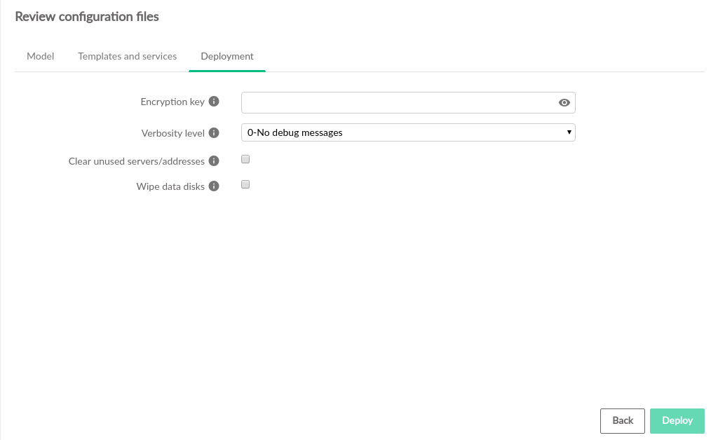Viewport: 718px width, 440px height.
Task: Open info tooltip for Clear unused servers/addresses
Action: coord(215,161)
